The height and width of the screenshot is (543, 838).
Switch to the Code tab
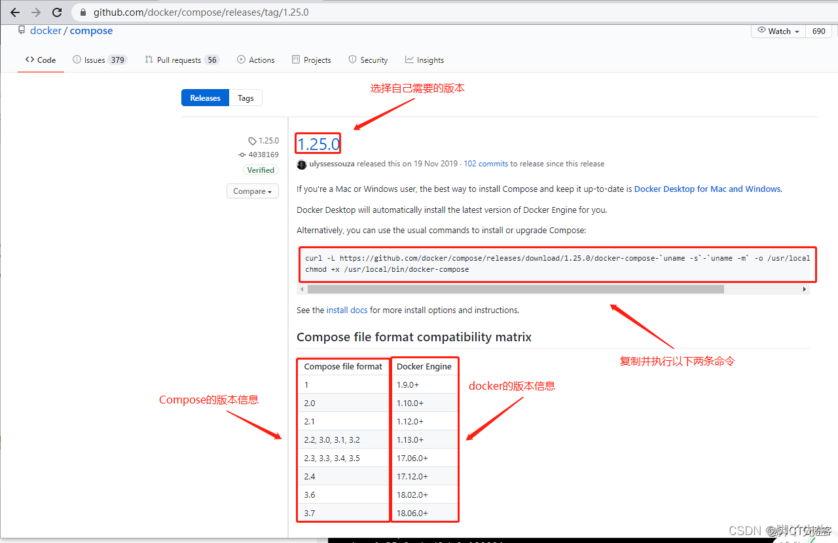point(41,60)
